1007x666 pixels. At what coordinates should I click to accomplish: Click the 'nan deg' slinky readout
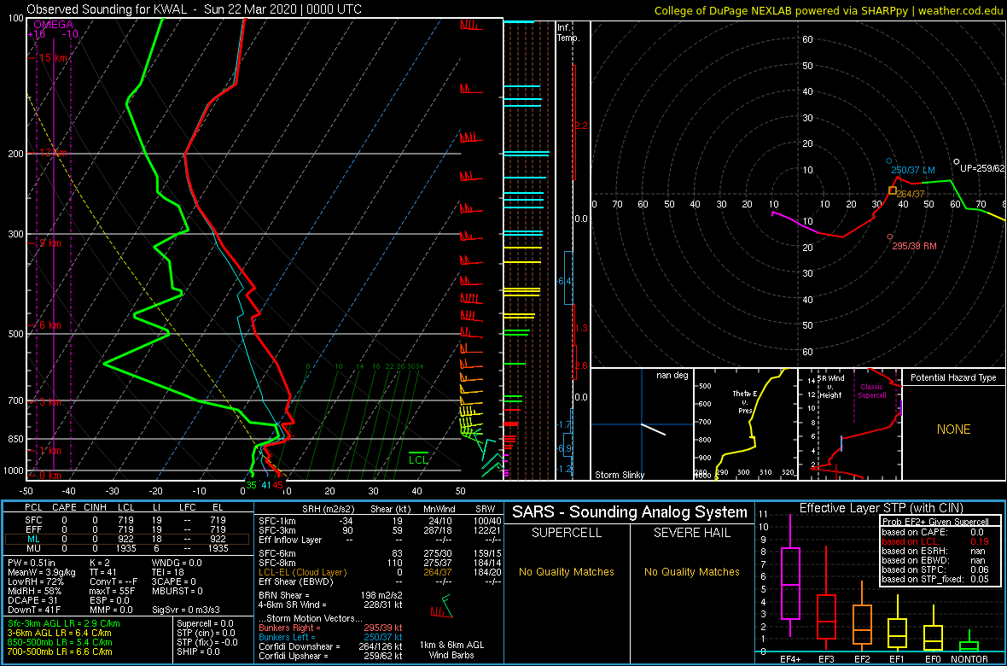(x=673, y=376)
